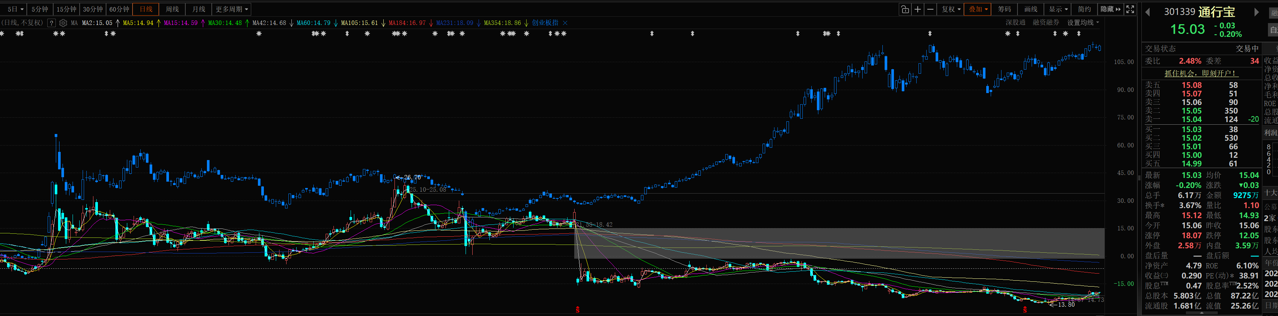
Task: Zoom out chart with minus icon
Action: pos(930,9)
